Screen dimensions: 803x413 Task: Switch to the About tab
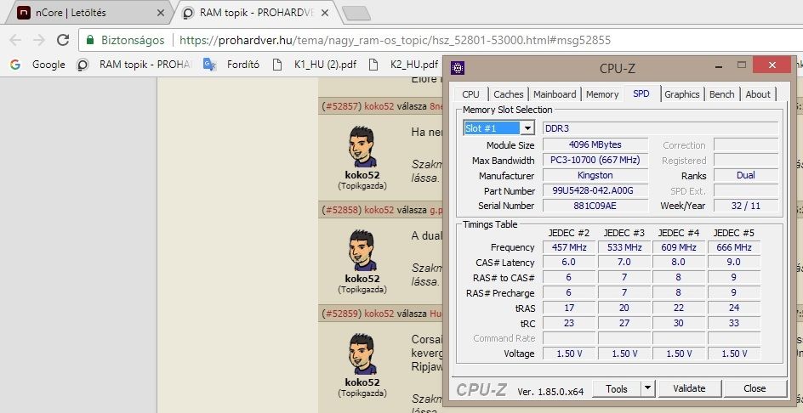[757, 94]
